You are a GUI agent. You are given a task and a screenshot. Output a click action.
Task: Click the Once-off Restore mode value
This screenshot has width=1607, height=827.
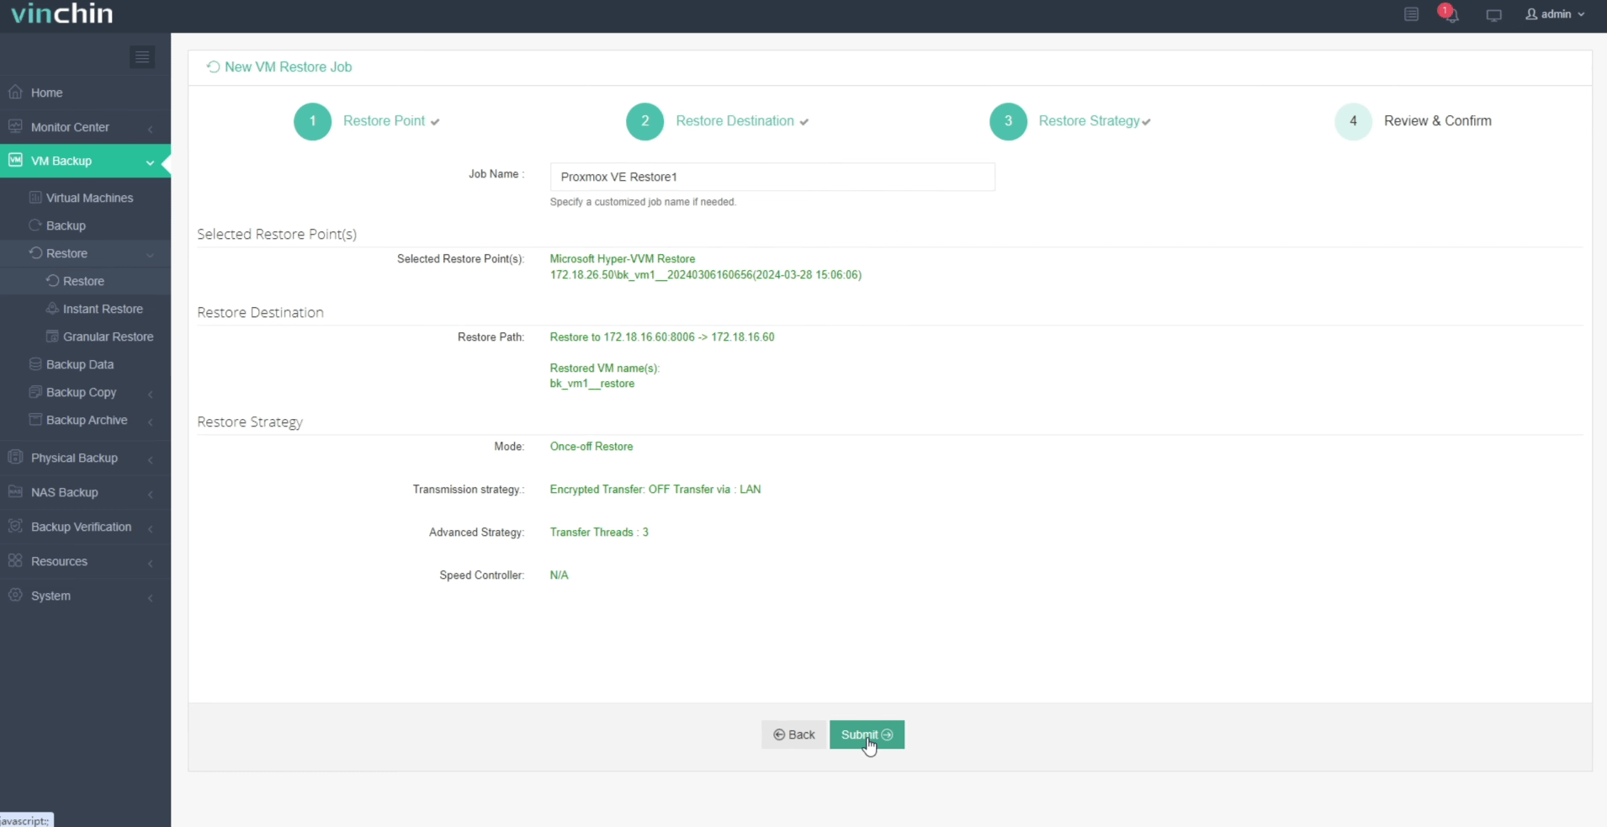pos(591,447)
